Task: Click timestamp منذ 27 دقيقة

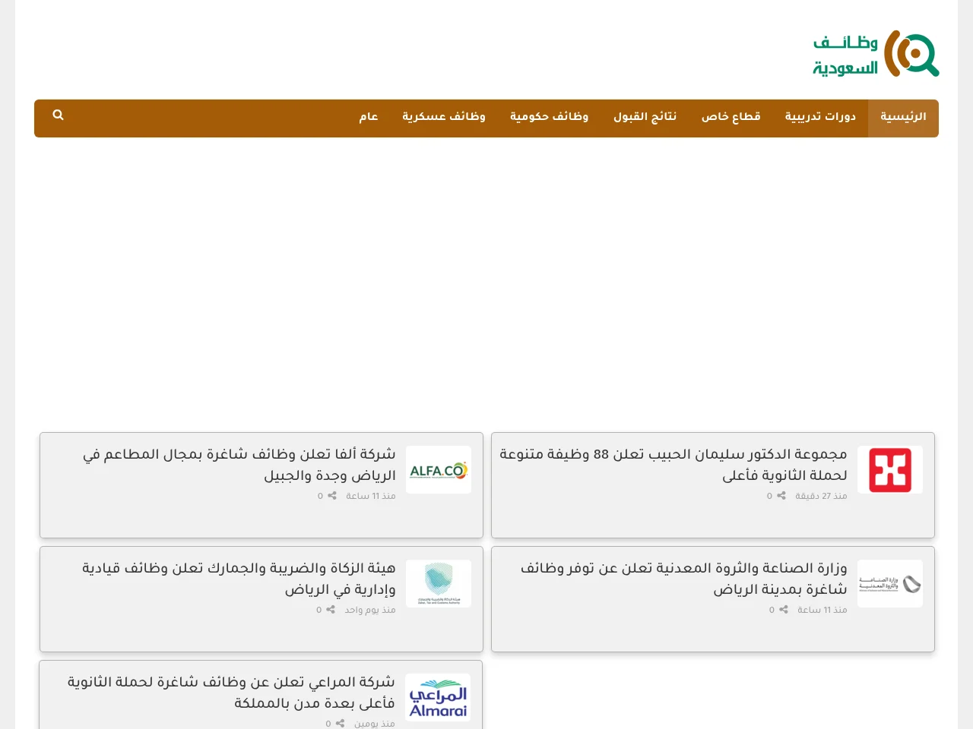Action: (821, 496)
